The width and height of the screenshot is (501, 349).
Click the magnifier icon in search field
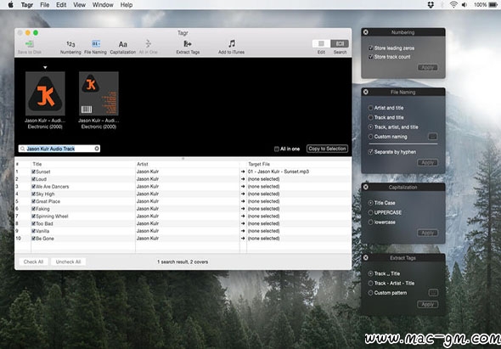click(x=22, y=149)
